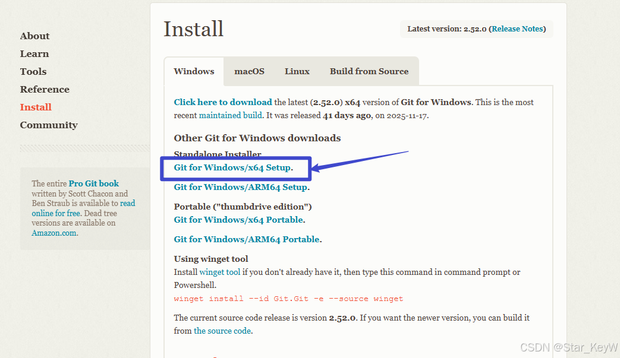Click the 'Click here to download' link

click(223, 102)
